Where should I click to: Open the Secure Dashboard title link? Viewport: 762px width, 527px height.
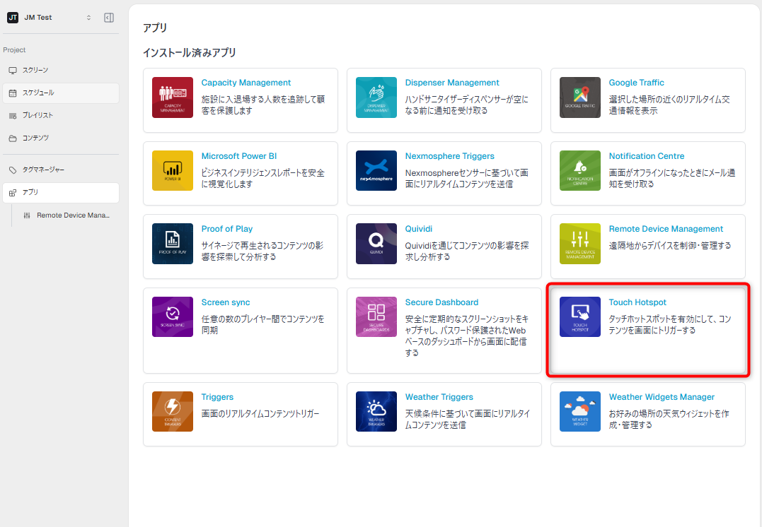pos(441,302)
